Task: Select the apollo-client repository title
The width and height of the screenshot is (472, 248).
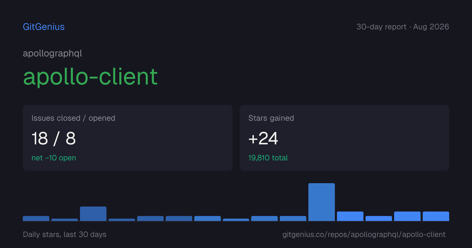Action: [90, 76]
